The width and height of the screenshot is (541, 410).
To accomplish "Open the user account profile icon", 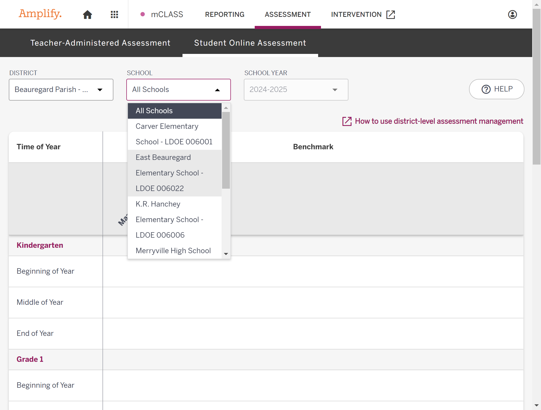I will point(512,15).
